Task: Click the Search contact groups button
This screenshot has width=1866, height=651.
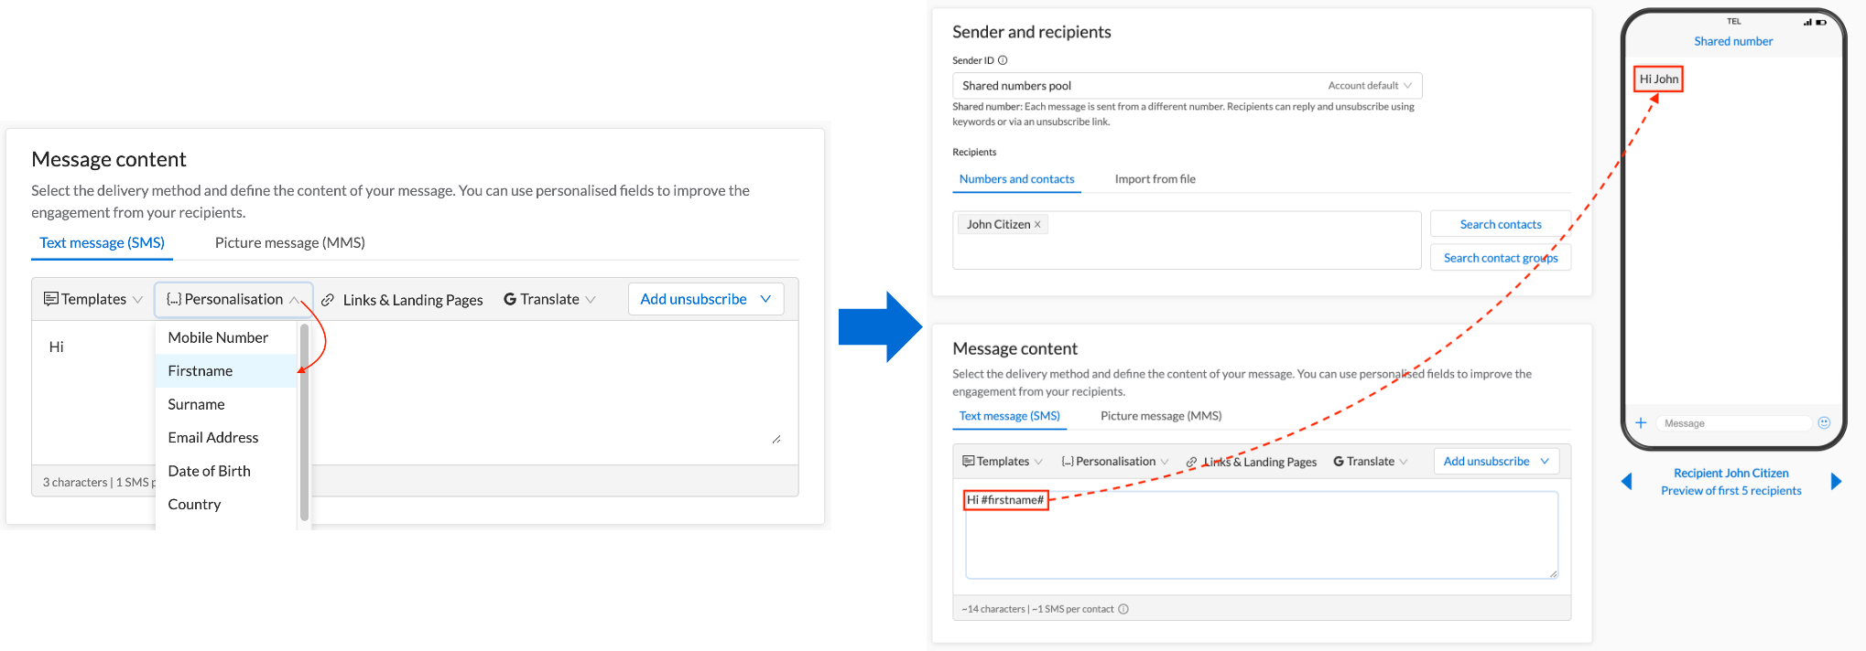Action: pyautogui.click(x=1501, y=258)
